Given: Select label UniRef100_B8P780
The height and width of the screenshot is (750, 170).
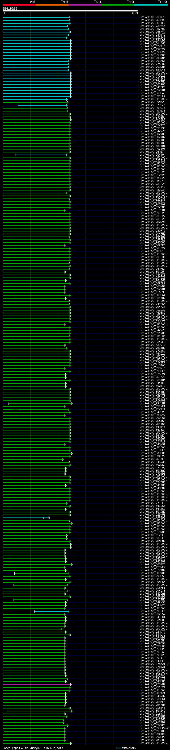Looking at the screenshot, I should pyautogui.click(x=152, y=573).
